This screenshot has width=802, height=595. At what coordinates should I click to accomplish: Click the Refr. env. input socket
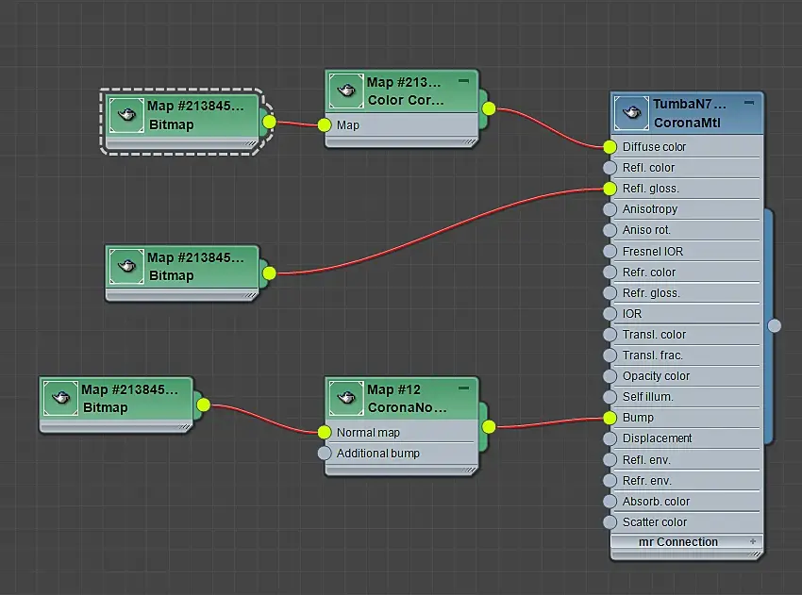click(610, 481)
